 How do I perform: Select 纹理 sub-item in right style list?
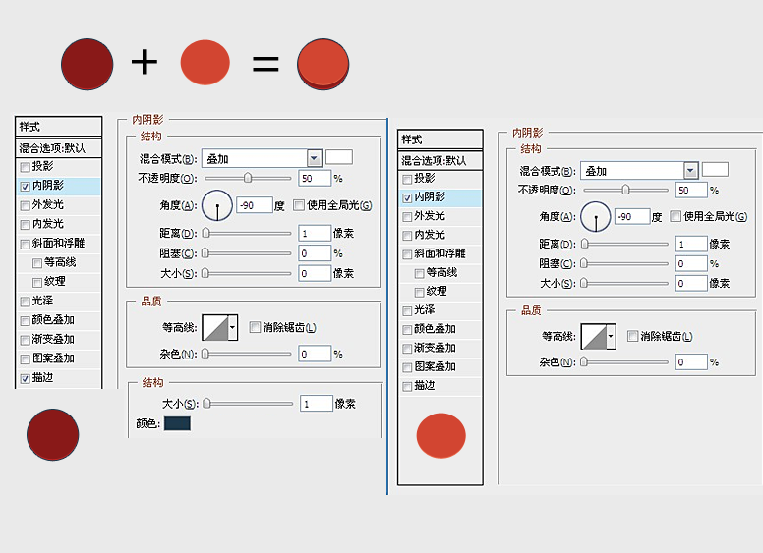click(437, 291)
